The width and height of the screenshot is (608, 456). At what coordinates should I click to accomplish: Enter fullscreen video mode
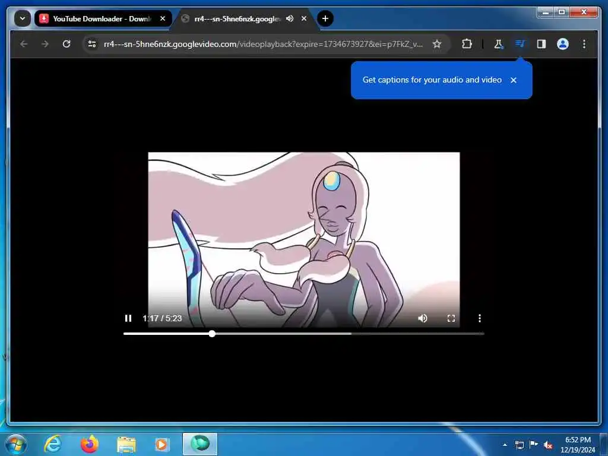pyautogui.click(x=451, y=318)
